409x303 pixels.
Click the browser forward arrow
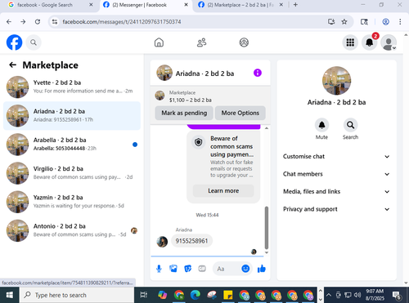(23, 22)
